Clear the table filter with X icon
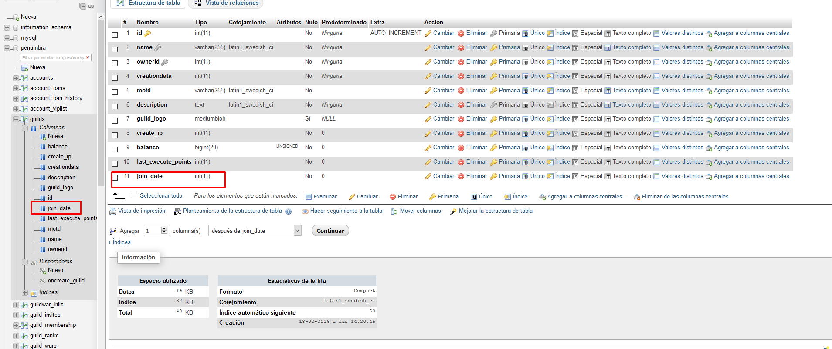 [x=88, y=57]
